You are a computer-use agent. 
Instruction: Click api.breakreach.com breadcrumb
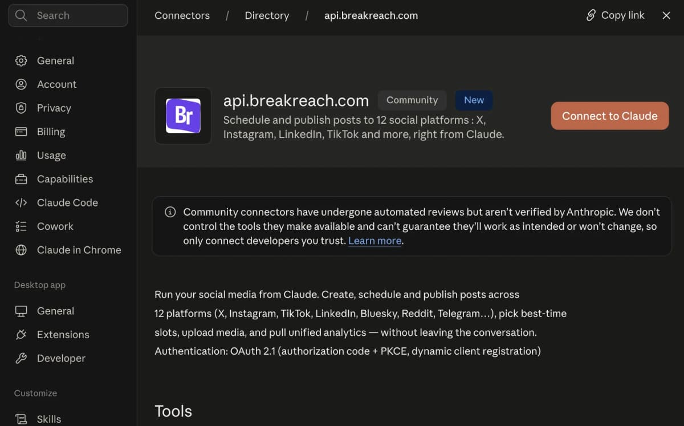(371, 15)
